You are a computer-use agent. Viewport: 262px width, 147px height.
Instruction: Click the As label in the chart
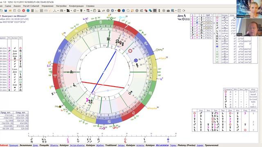coord(72,72)
